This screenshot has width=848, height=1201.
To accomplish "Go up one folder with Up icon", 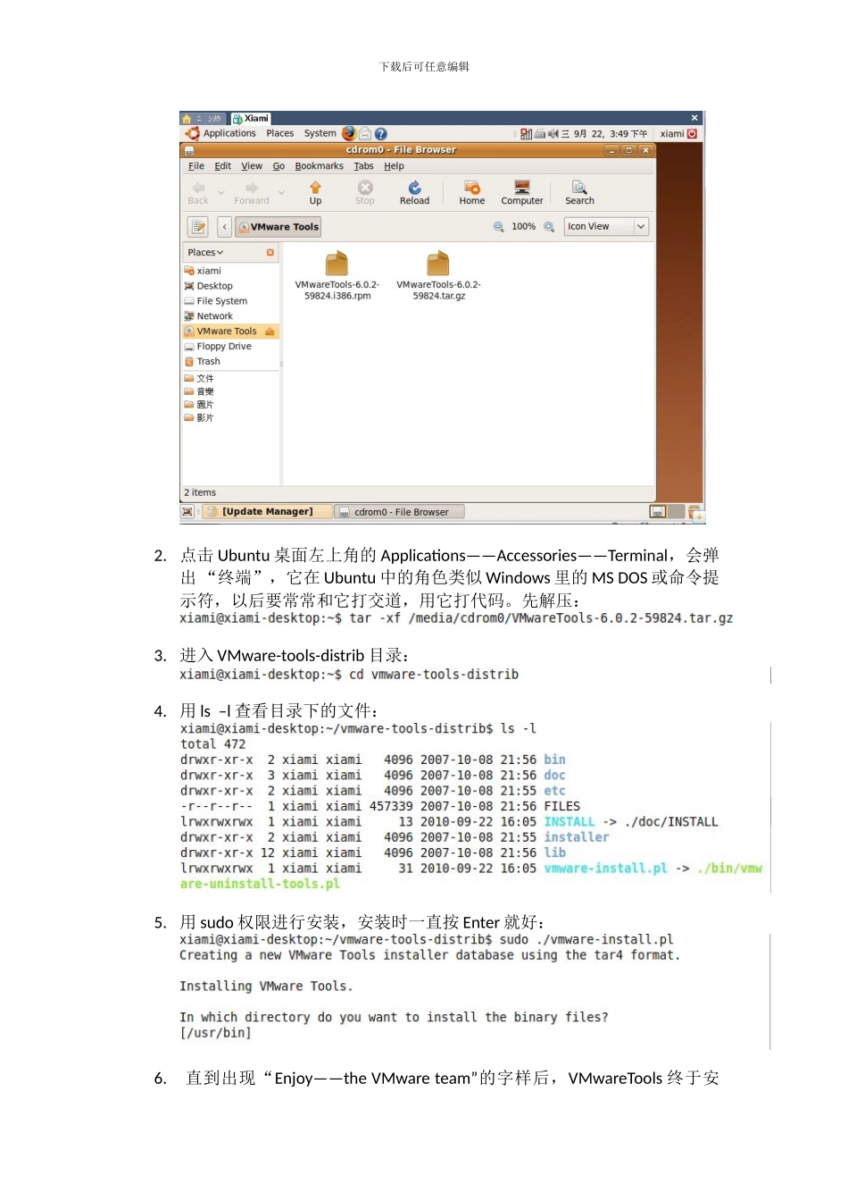I will (x=315, y=192).
